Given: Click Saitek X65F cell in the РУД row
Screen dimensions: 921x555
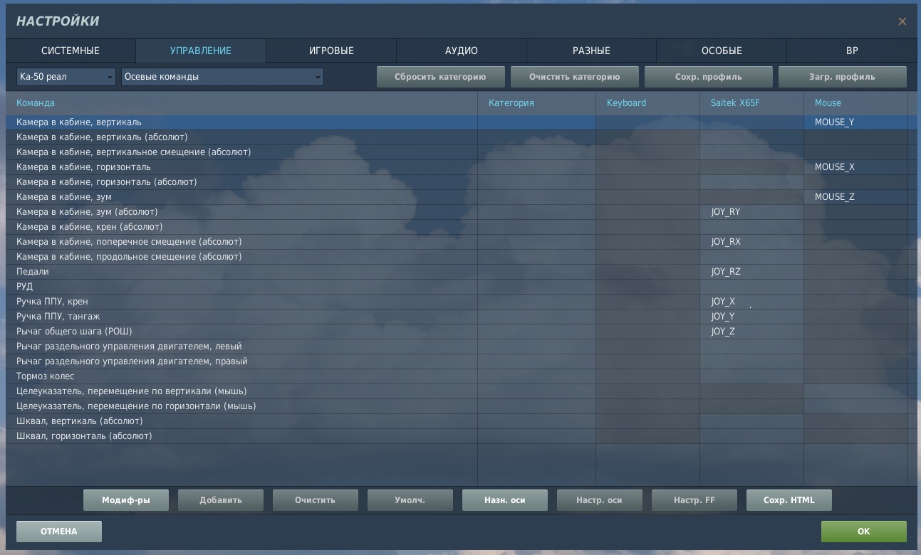Looking at the screenshot, I should click(x=751, y=287).
